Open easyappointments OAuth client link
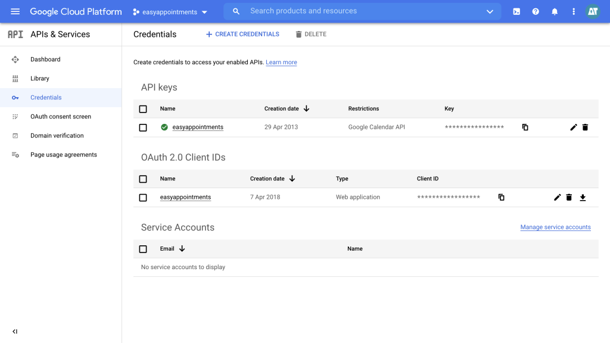The width and height of the screenshot is (610, 343). pos(186,197)
